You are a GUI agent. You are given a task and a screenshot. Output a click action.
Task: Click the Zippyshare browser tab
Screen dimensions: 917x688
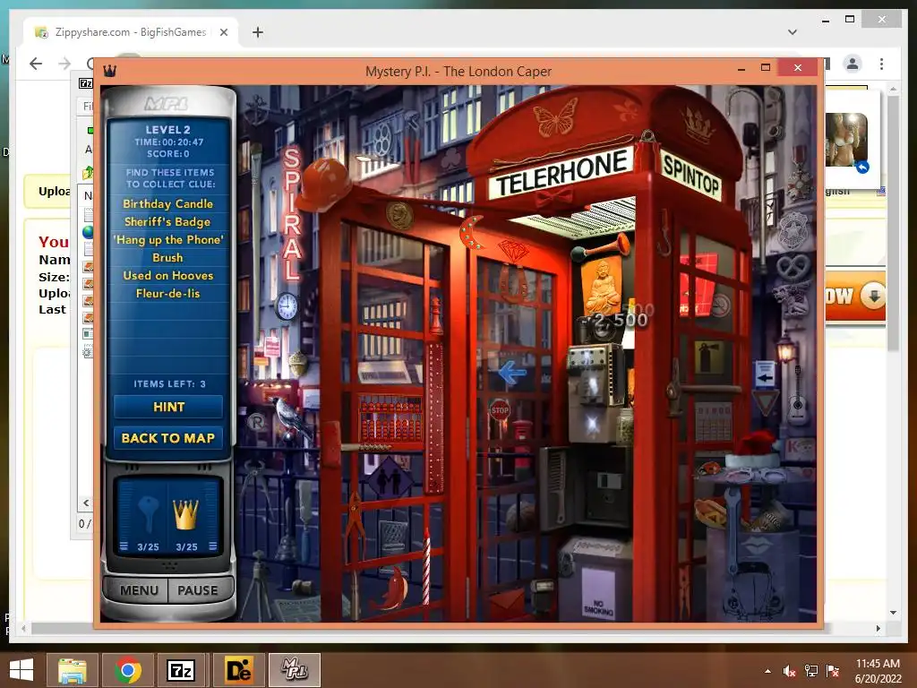pos(131,32)
